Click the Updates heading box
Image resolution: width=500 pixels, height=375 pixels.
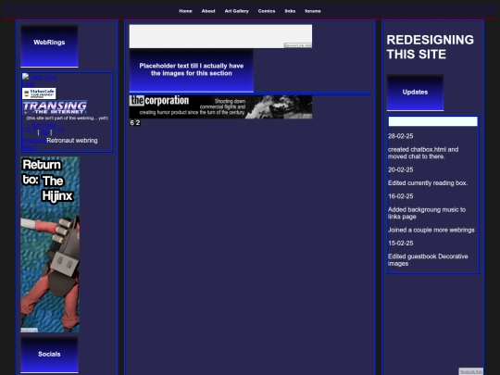pyautogui.click(x=415, y=93)
